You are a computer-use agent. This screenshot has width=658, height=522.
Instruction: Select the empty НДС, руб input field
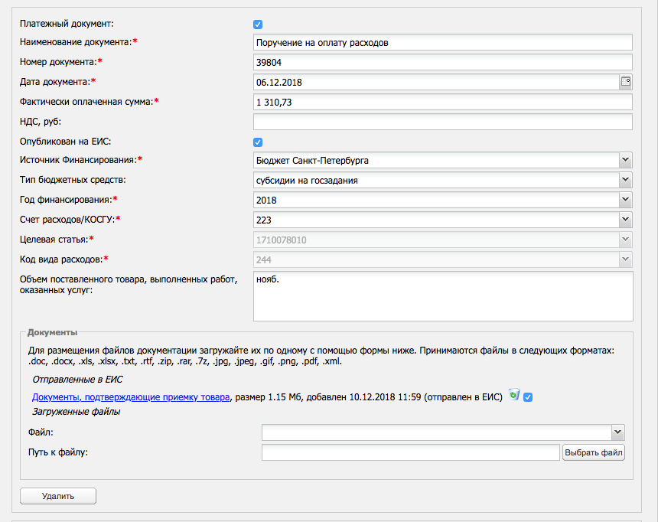(x=442, y=122)
